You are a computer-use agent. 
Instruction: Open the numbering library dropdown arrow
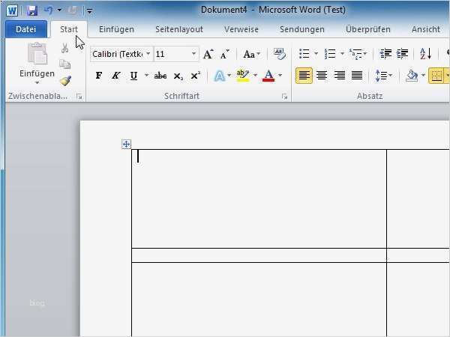(342, 54)
